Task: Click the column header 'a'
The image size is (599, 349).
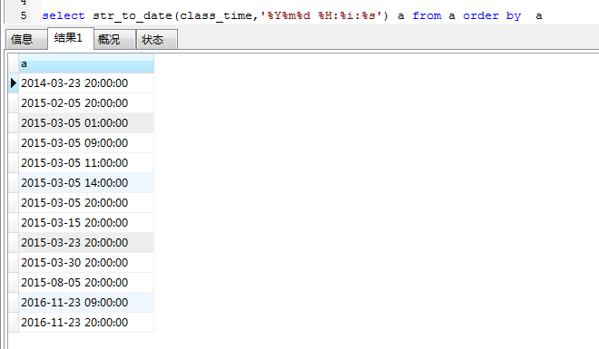Action: pos(86,63)
